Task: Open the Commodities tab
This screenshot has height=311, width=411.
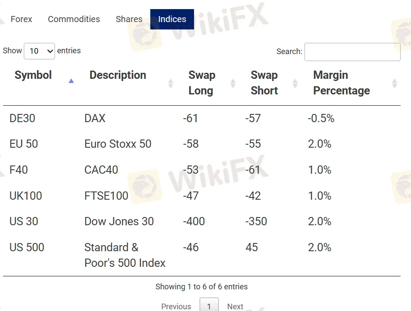Action: coord(74,19)
